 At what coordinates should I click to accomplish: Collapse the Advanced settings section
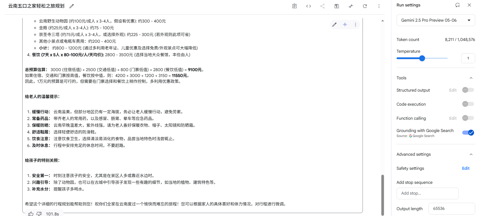471,154
